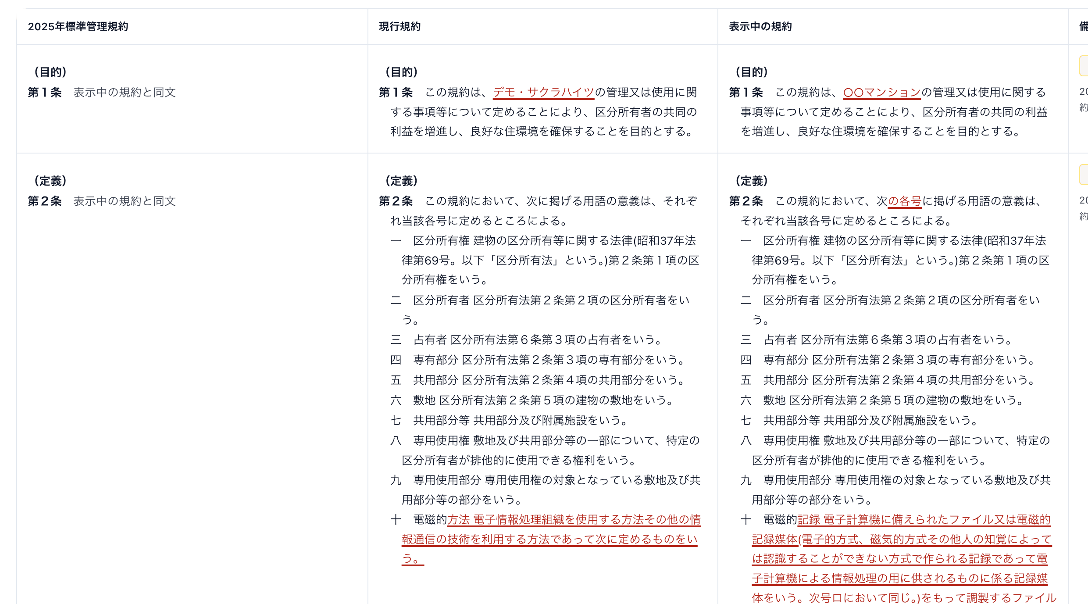
Task: Click (目的) heading in 表示中の規約 column
Action: [x=752, y=72]
